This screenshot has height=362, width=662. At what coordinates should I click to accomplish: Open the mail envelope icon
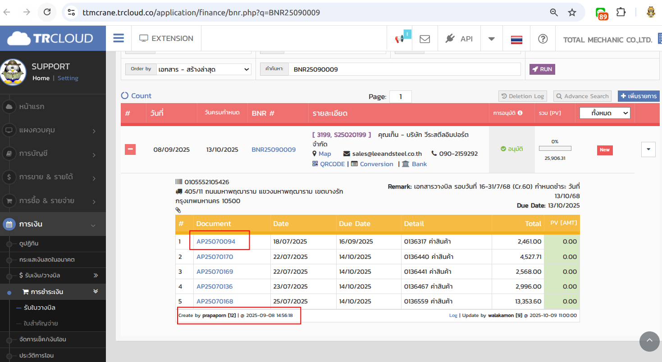point(425,39)
